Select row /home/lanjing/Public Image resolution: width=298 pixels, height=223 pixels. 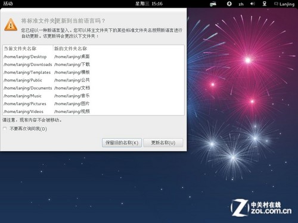click(x=94, y=80)
